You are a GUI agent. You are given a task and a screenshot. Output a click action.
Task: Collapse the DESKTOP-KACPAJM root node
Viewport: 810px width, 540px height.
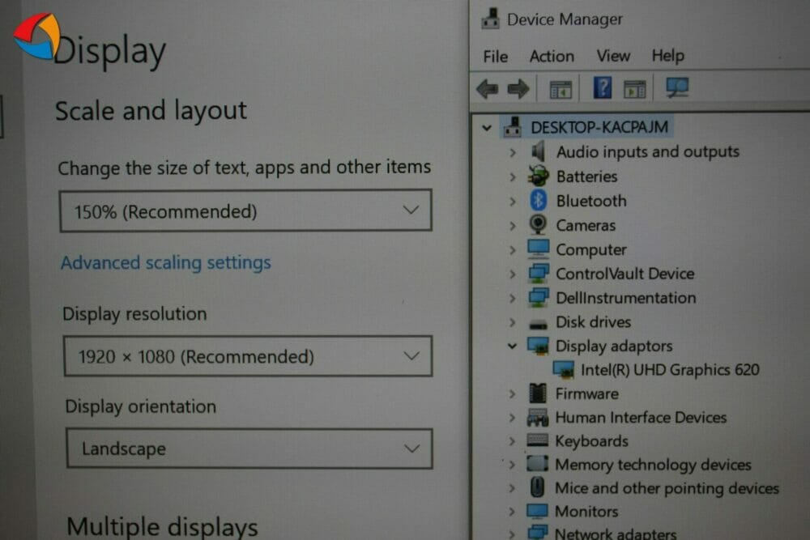[x=487, y=128]
